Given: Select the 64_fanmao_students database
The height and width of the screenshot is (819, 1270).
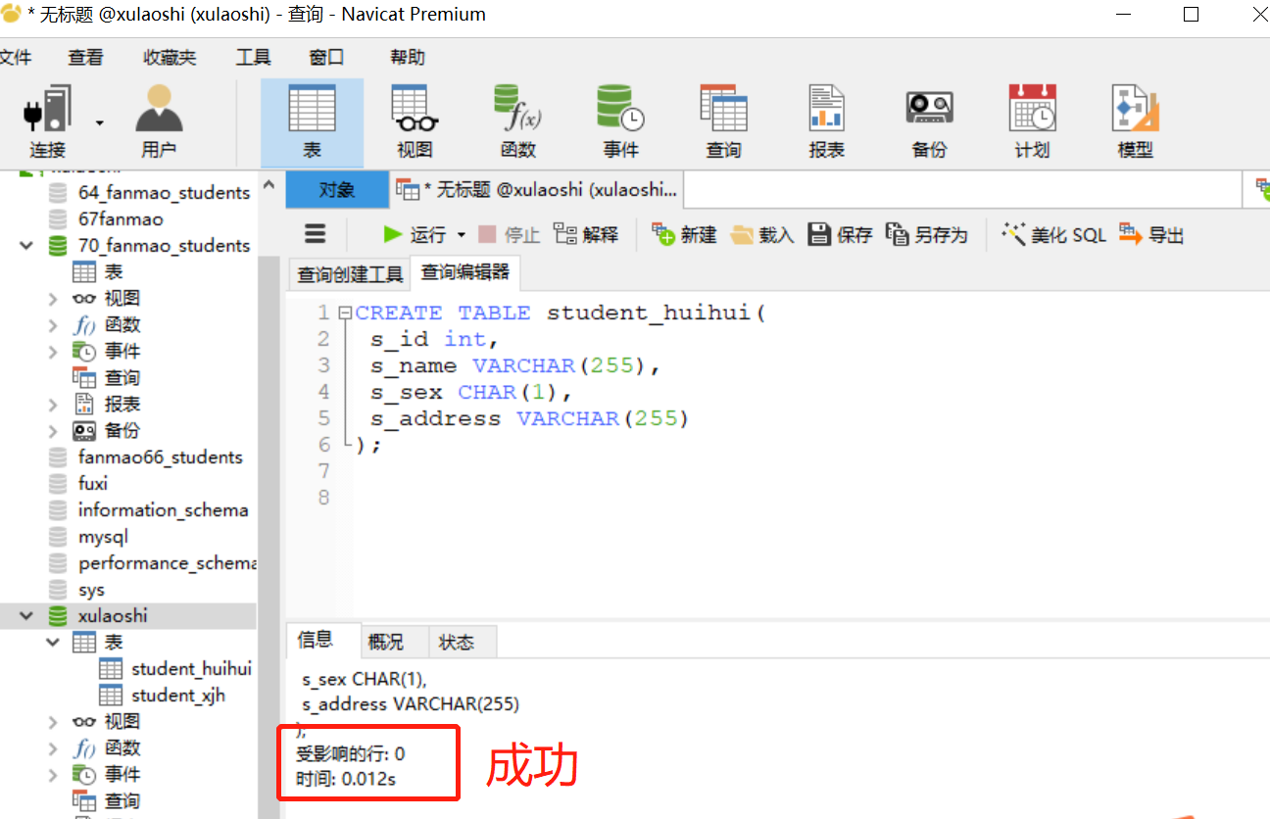Looking at the screenshot, I should coord(164,193).
